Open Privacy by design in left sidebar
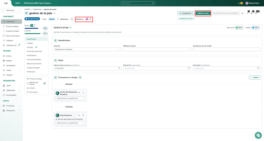 11,26
